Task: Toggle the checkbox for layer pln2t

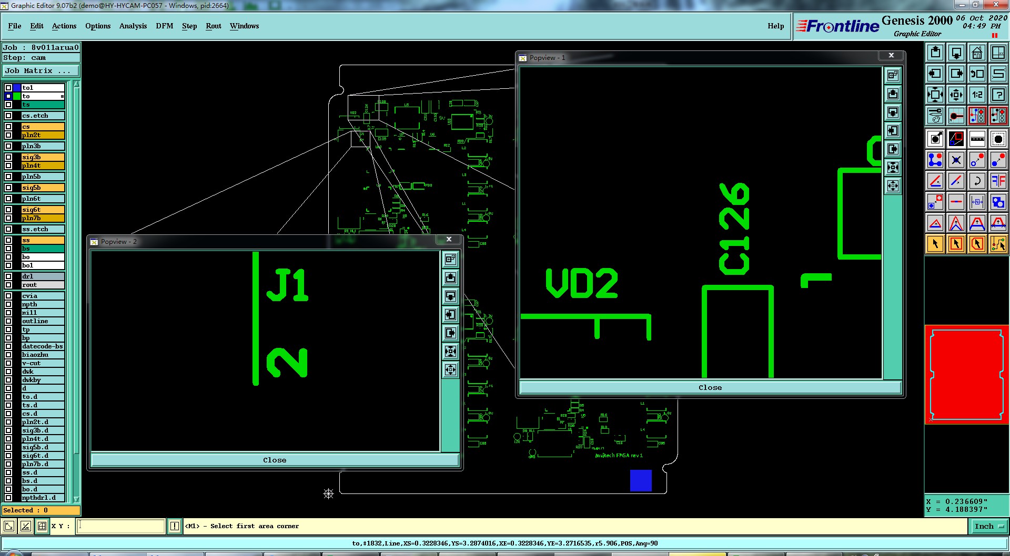Action: click(8, 135)
